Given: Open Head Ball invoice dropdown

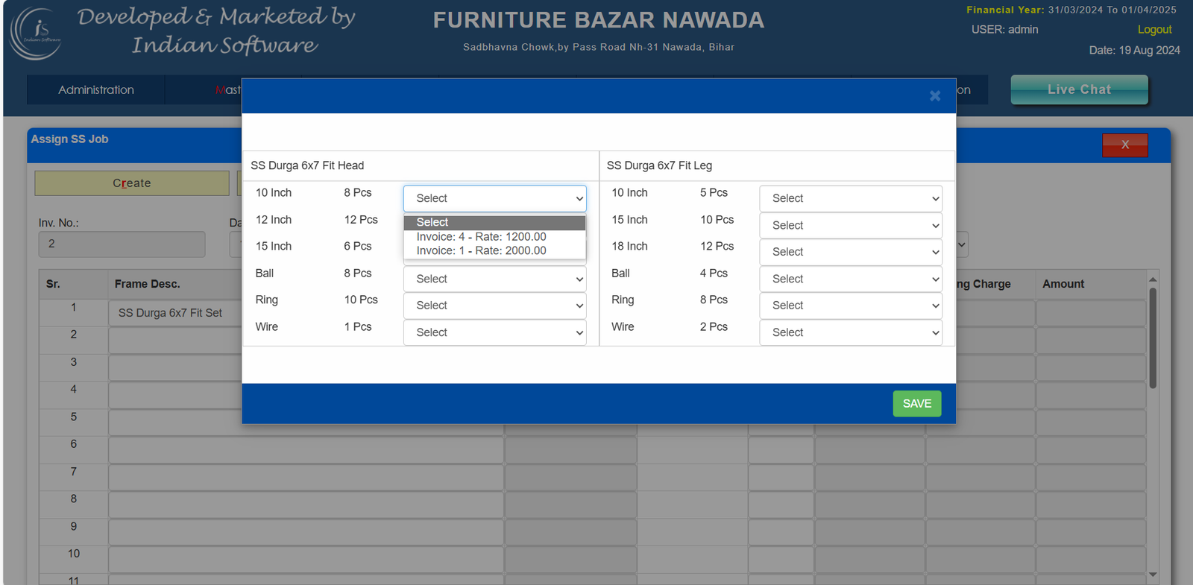Looking at the screenshot, I should [x=495, y=279].
